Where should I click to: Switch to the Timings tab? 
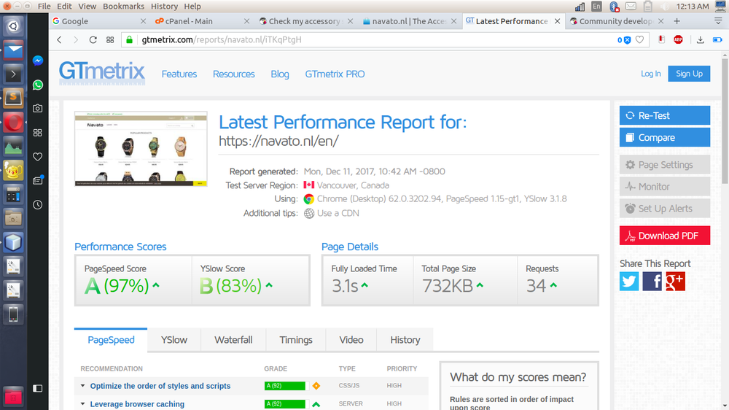click(296, 340)
